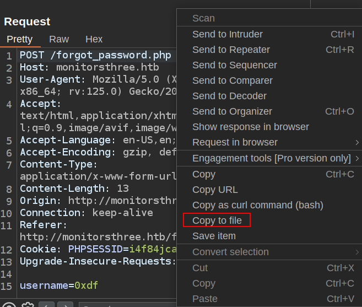The height and width of the screenshot is (307, 362).
Task: Click the previous match arrow button
Action: pos(46,305)
